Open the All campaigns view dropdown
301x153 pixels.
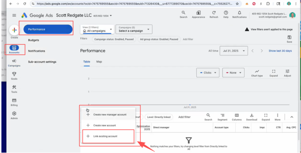pos(97,29)
